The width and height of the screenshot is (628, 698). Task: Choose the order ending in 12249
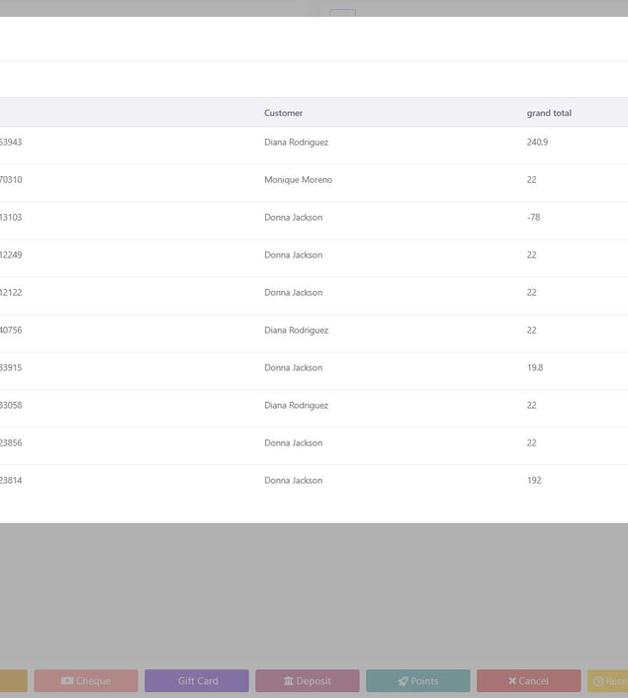(11, 255)
